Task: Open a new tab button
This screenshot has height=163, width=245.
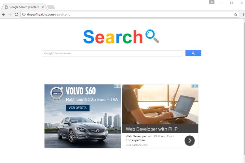Action: [51, 7]
